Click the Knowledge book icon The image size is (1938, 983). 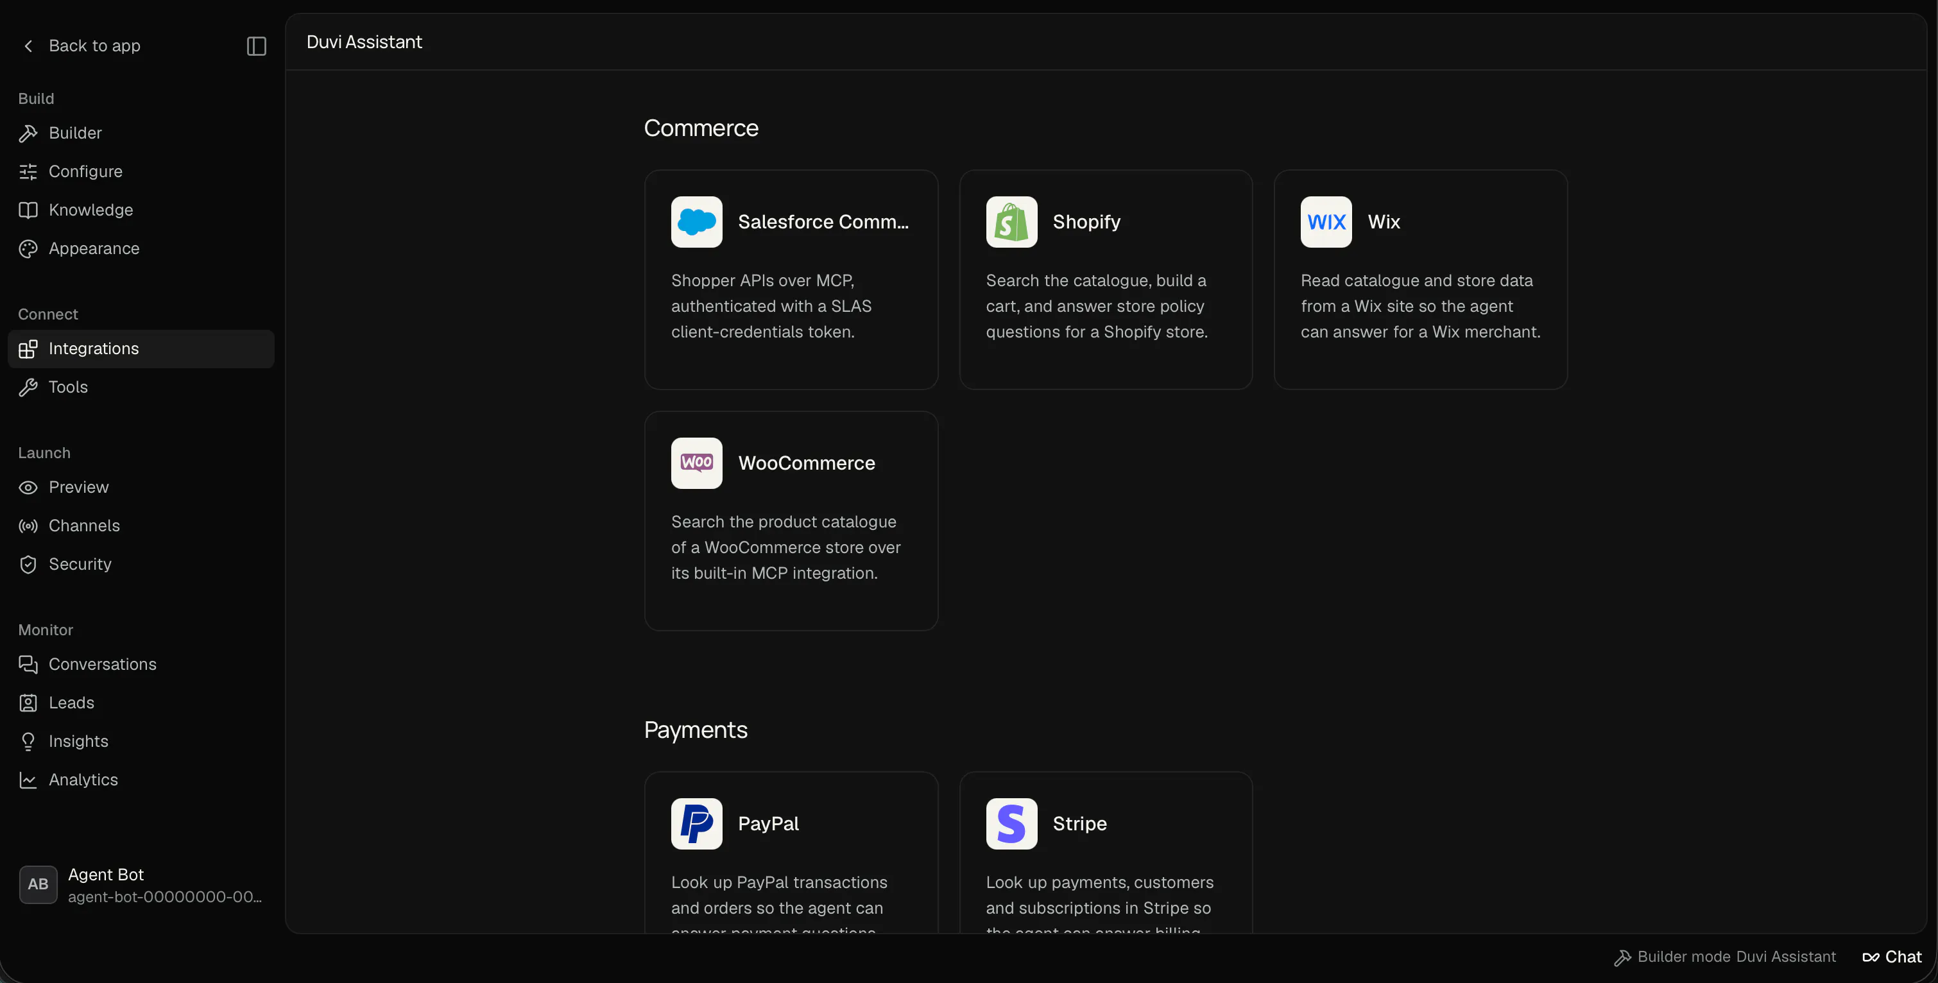pyautogui.click(x=28, y=210)
